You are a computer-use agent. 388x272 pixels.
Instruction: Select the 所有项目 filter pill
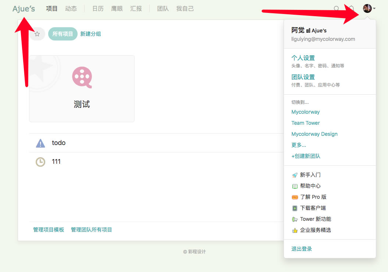[x=63, y=34]
